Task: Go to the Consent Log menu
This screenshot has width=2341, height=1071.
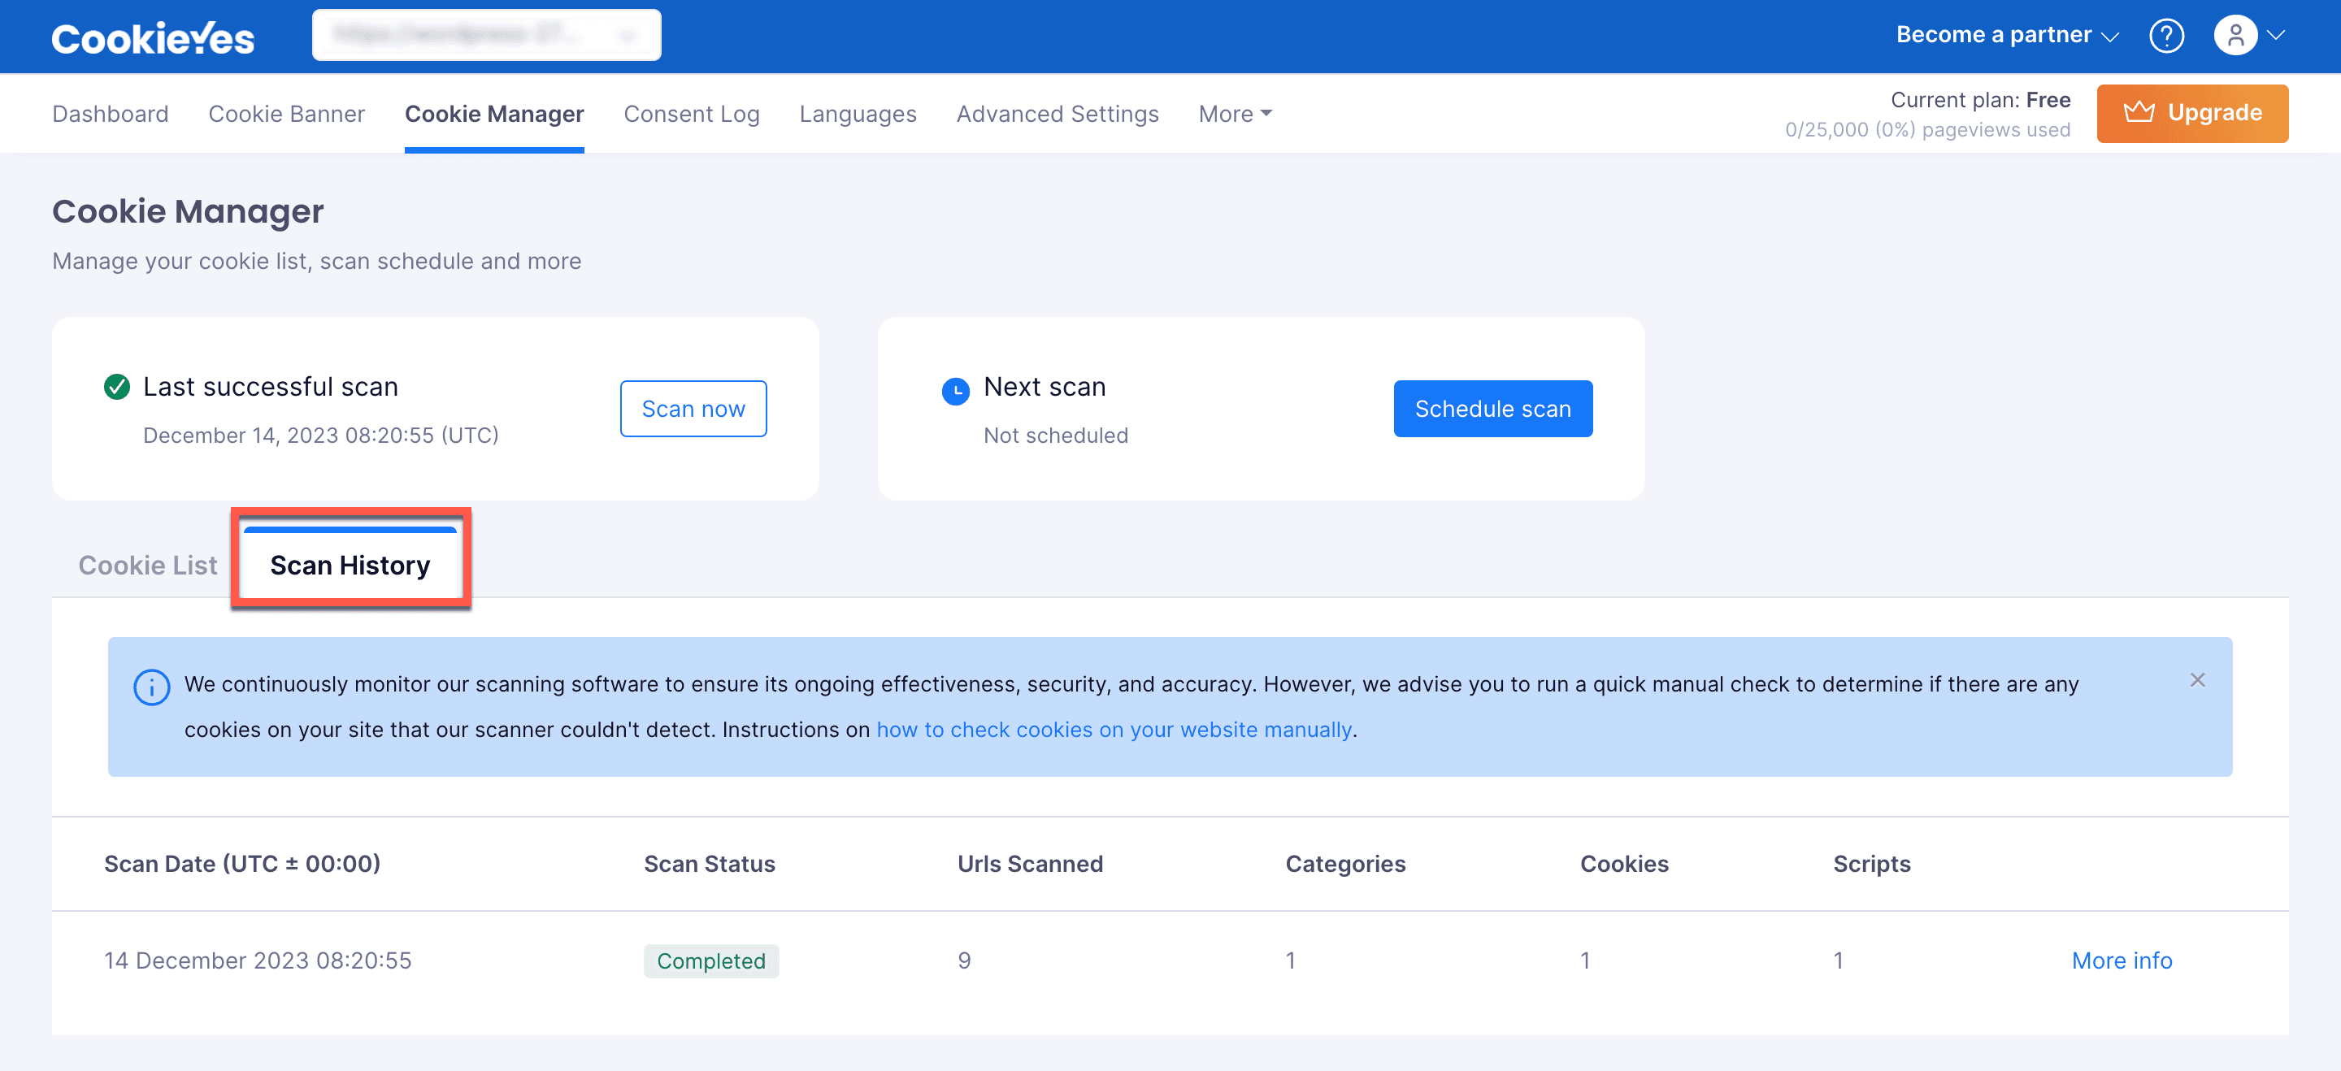Action: click(691, 114)
